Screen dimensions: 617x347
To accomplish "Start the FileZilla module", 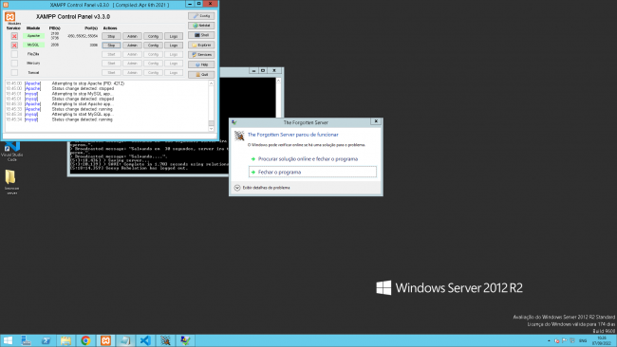I will 111,54.
